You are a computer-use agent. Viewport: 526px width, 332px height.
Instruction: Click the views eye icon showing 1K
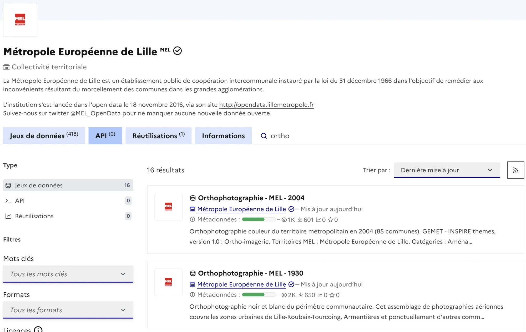[284, 220]
